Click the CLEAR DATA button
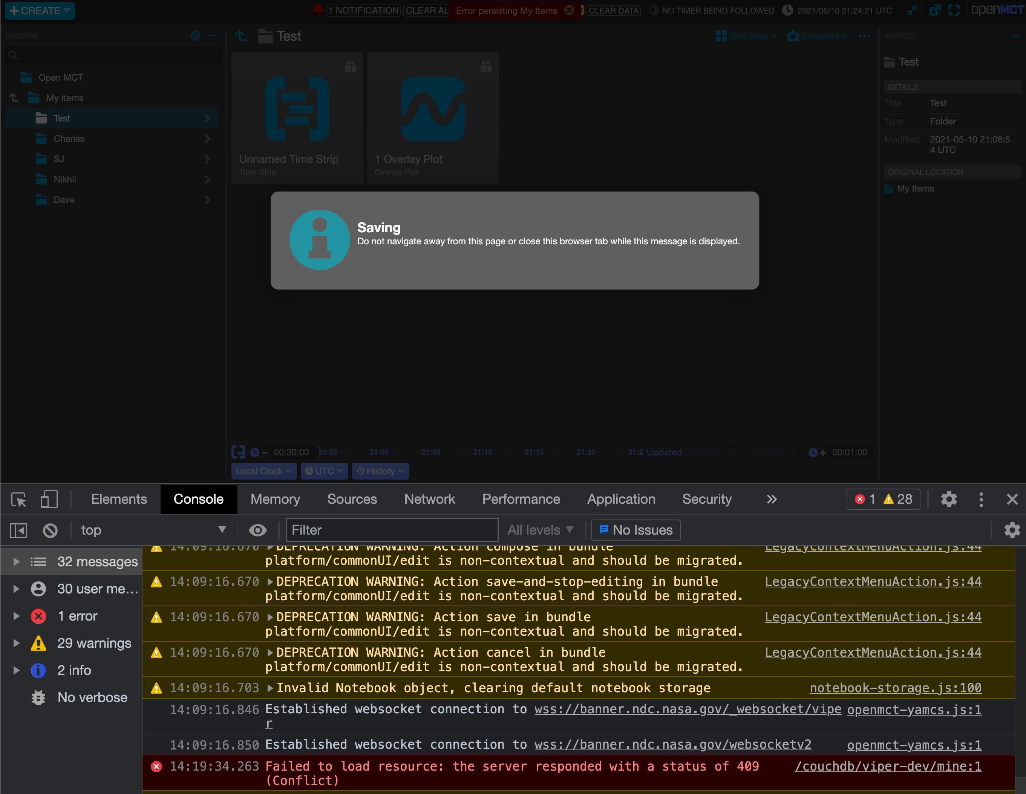The height and width of the screenshot is (794, 1026). (614, 10)
